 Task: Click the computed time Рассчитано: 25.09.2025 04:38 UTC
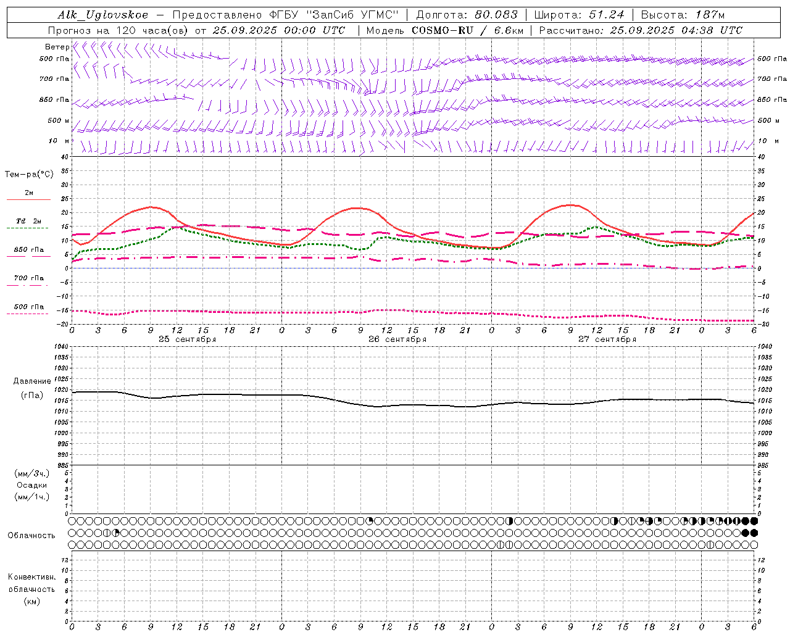coord(641,30)
